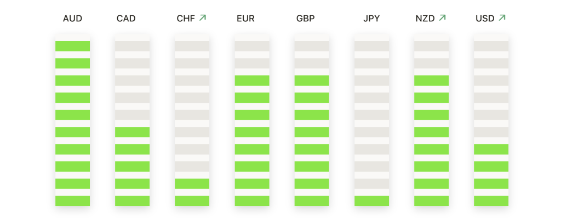This screenshot has height=223, width=561.
Task: Click the NZD currency label text
Action: [x=425, y=19]
